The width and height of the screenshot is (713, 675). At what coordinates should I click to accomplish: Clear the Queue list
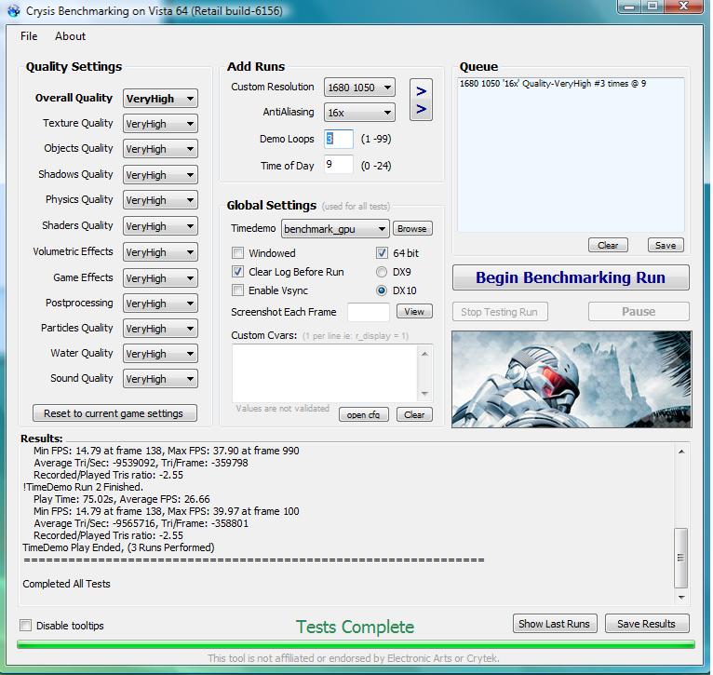point(608,245)
